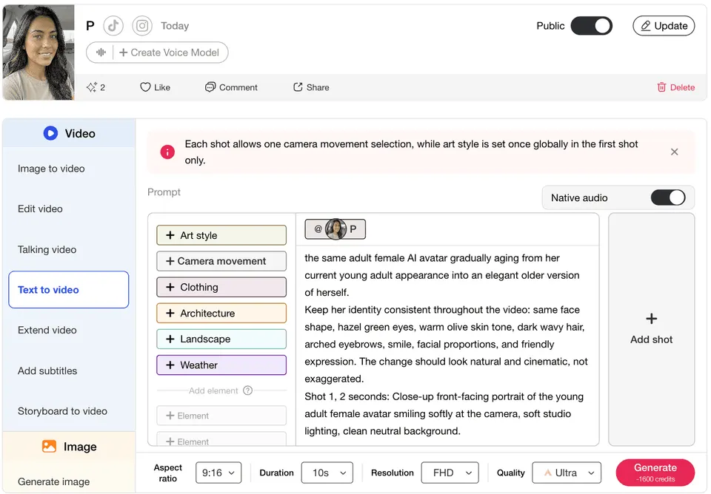Expand the Art style options
The height and width of the screenshot is (494, 711).
(x=221, y=235)
